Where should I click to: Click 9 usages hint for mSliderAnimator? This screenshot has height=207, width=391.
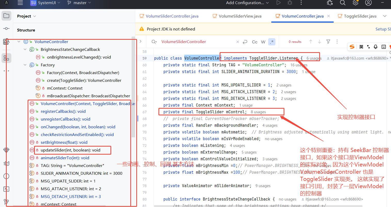[263, 186]
